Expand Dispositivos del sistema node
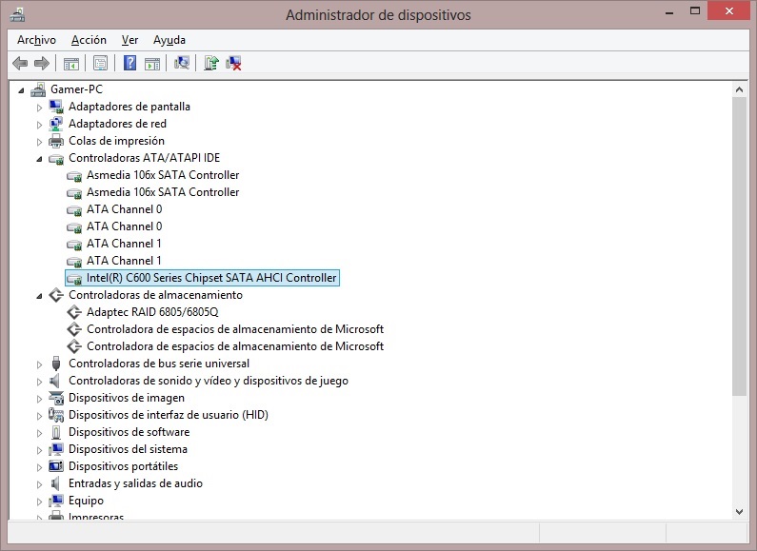 click(x=40, y=450)
